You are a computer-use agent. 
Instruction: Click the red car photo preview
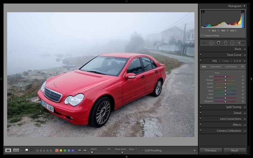pos(101,74)
